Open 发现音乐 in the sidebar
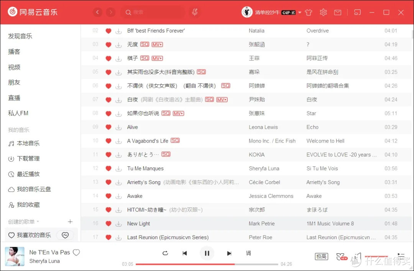Viewport: 414px width, 271px height. [20, 36]
